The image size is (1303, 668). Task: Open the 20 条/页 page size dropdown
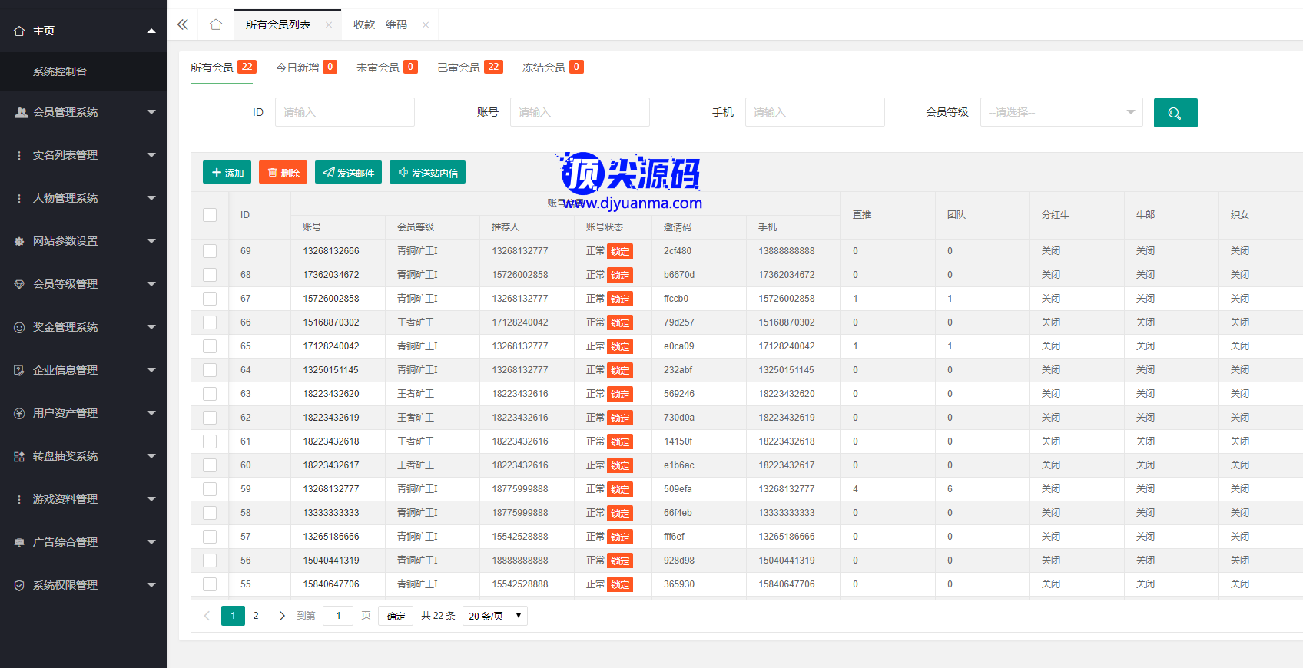[x=495, y=616]
